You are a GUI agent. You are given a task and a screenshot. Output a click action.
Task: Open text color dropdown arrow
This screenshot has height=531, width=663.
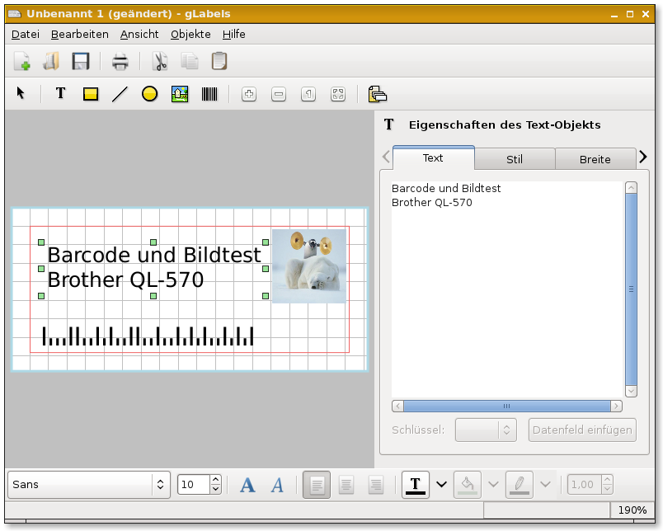click(x=441, y=485)
